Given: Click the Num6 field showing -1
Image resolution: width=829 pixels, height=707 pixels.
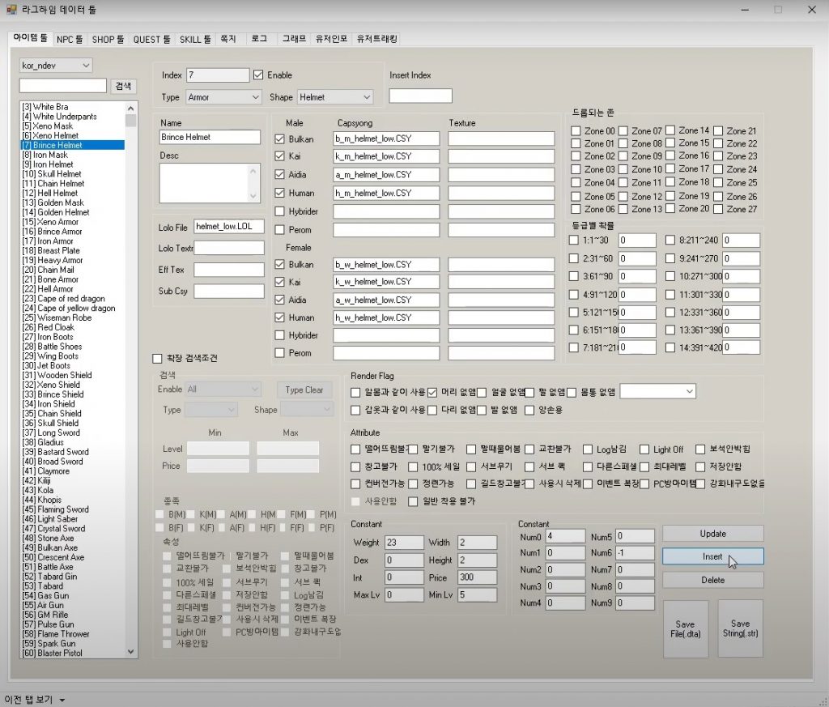Looking at the screenshot, I should (x=635, y=553).
